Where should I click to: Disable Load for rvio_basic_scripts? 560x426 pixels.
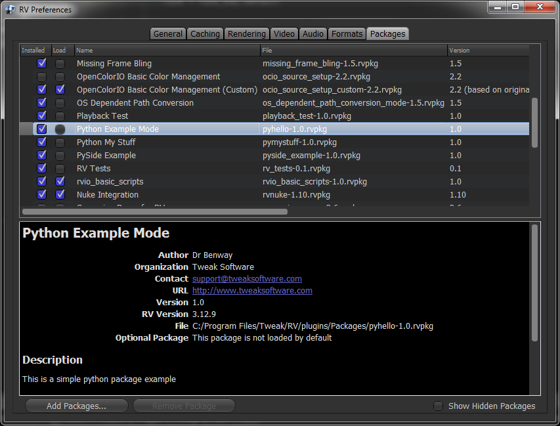(60, 182)
